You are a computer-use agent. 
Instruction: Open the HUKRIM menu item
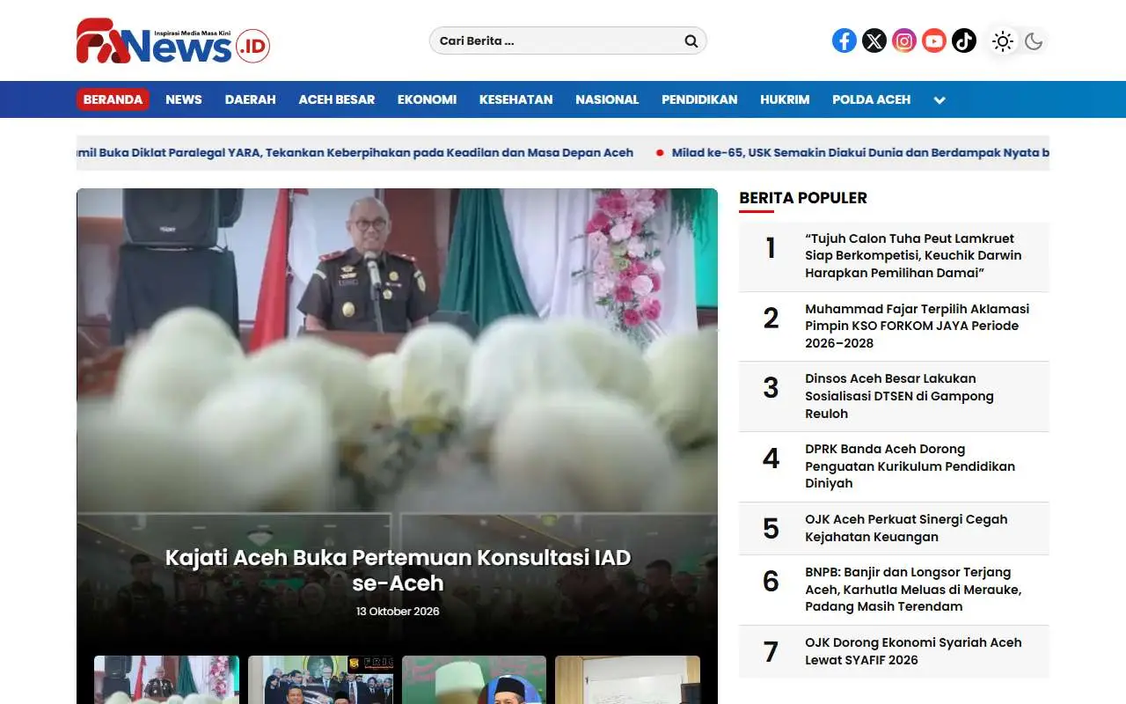point(785,99)
